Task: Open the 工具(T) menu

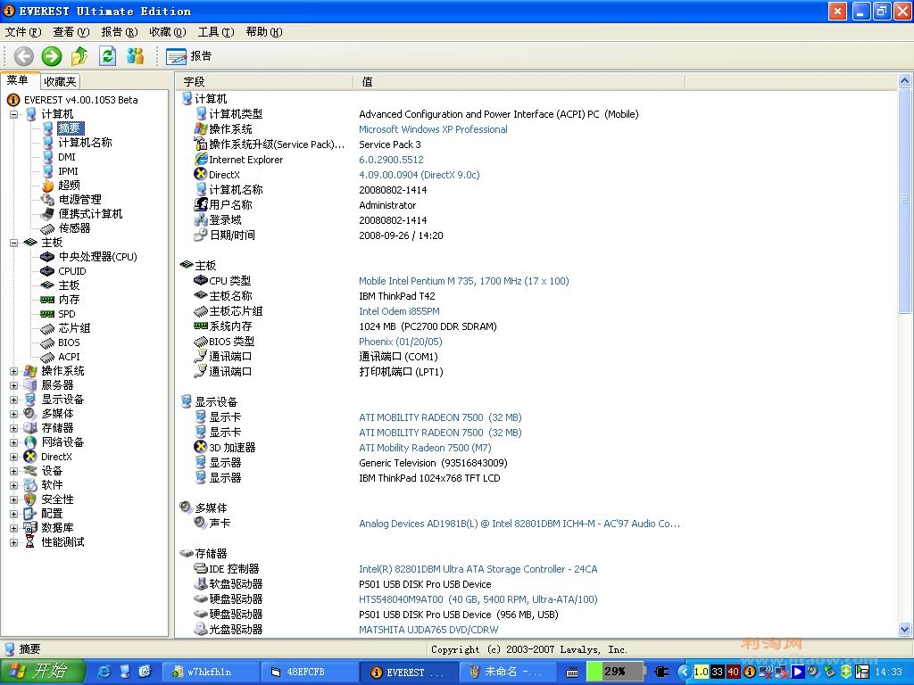Action: pyautogui.click(x=216, y=32)
